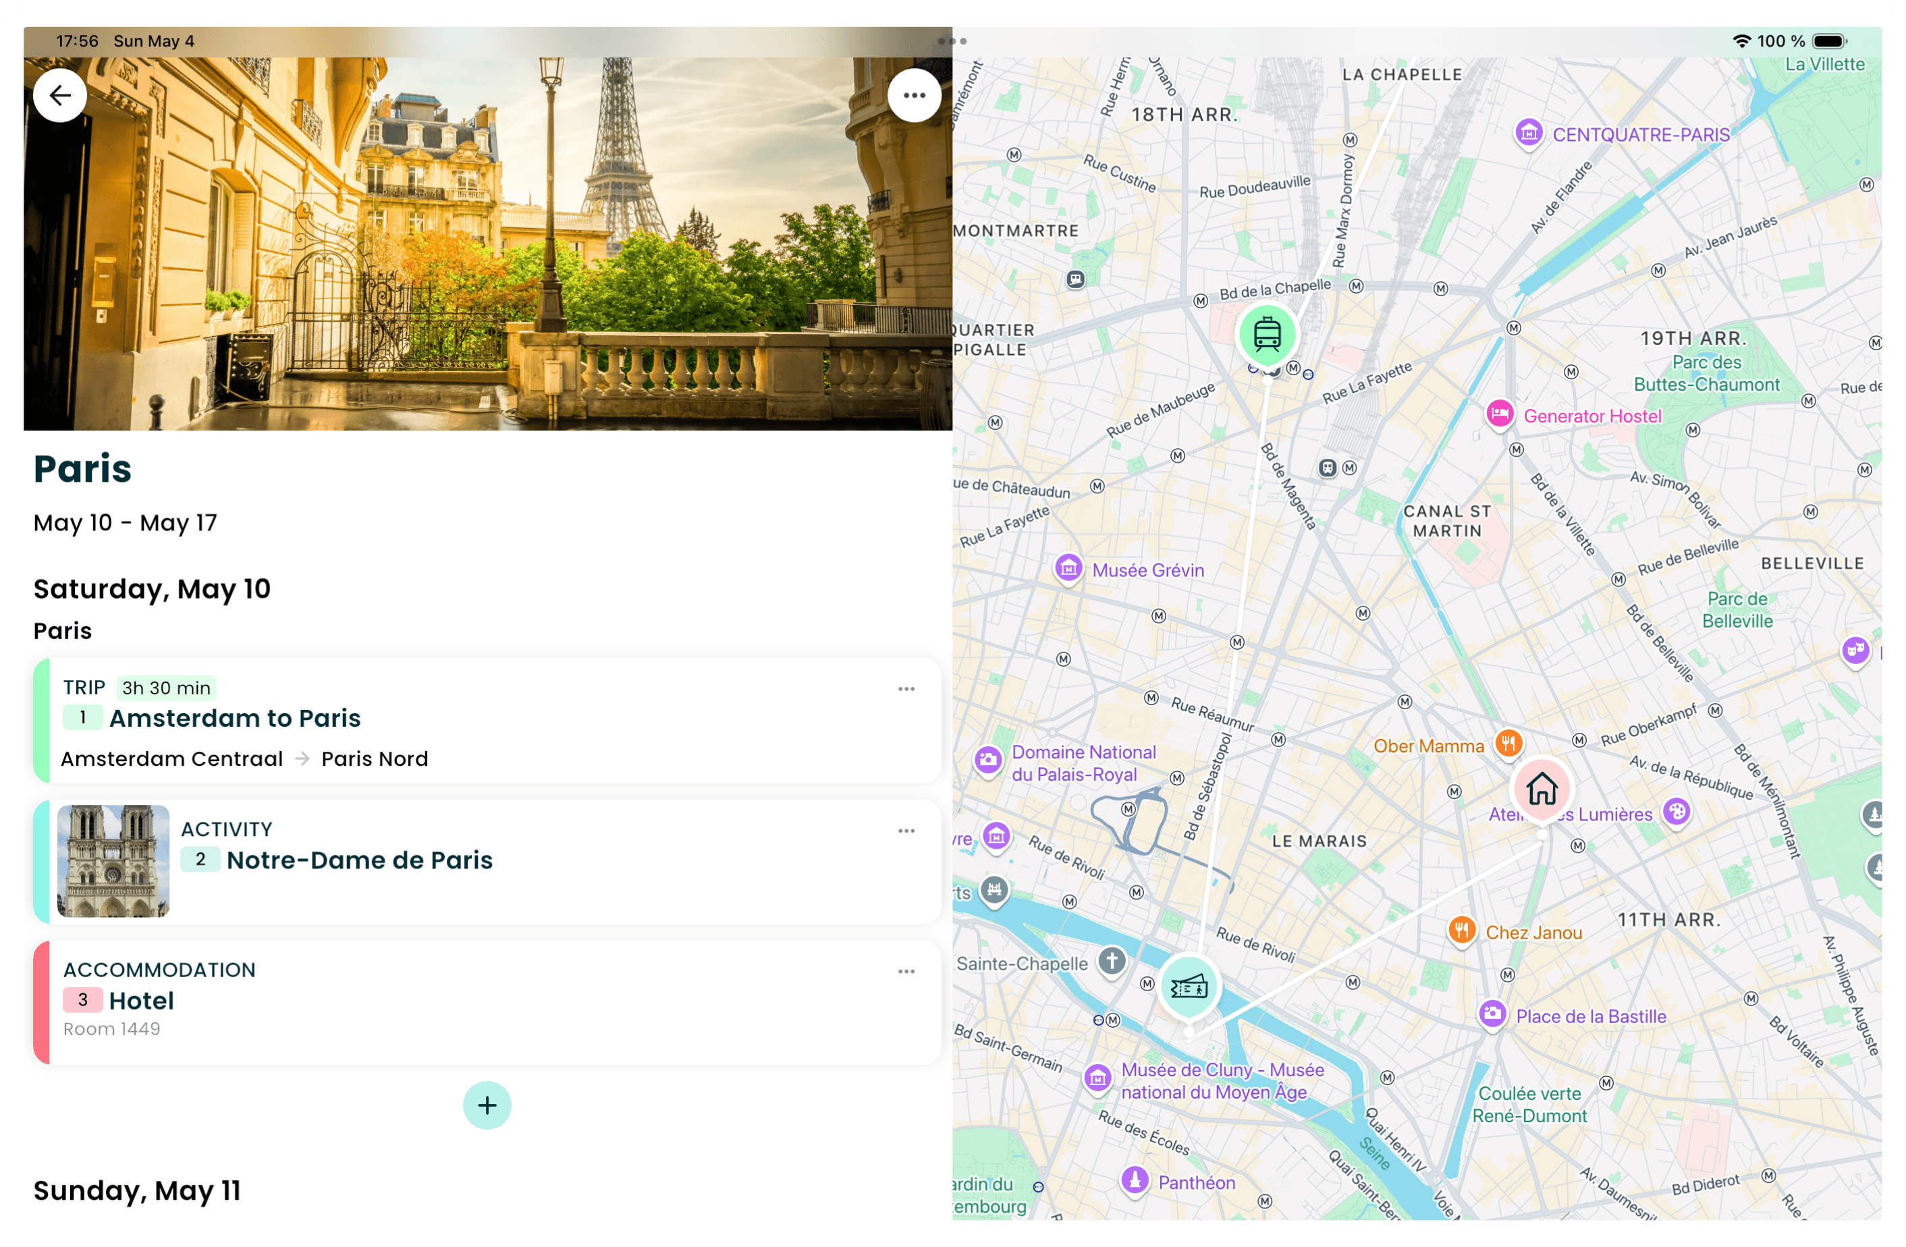Screen dimensions: 1906x1247
Task: Open the options menu on the header photo
Action: point(914,95)
